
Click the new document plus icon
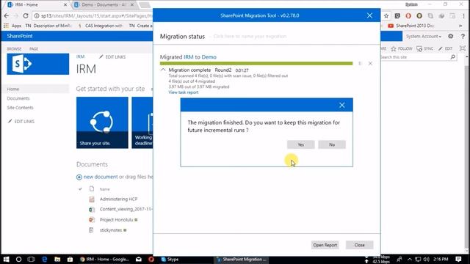tap(79, 177)
